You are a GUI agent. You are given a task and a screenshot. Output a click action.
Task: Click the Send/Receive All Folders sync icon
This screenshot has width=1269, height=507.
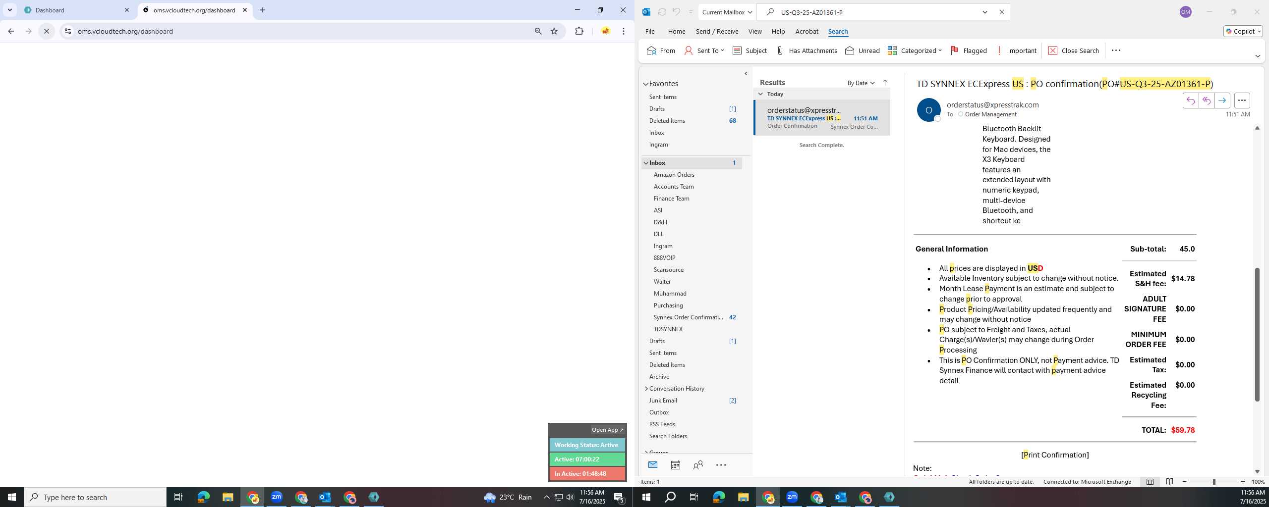tap(662, 12)
